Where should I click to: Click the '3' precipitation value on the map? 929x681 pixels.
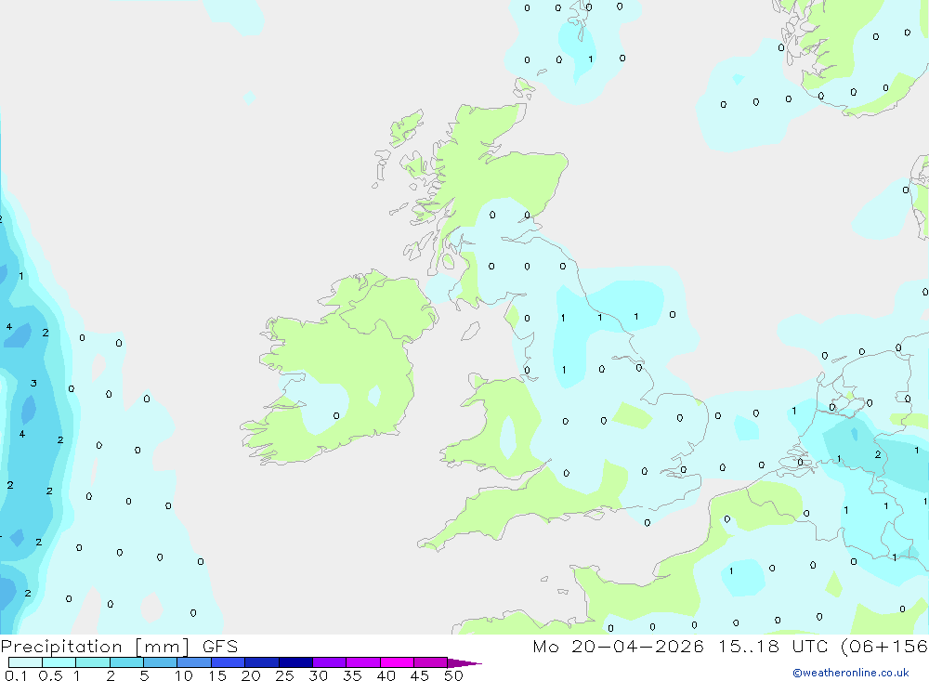click(33, 384)
